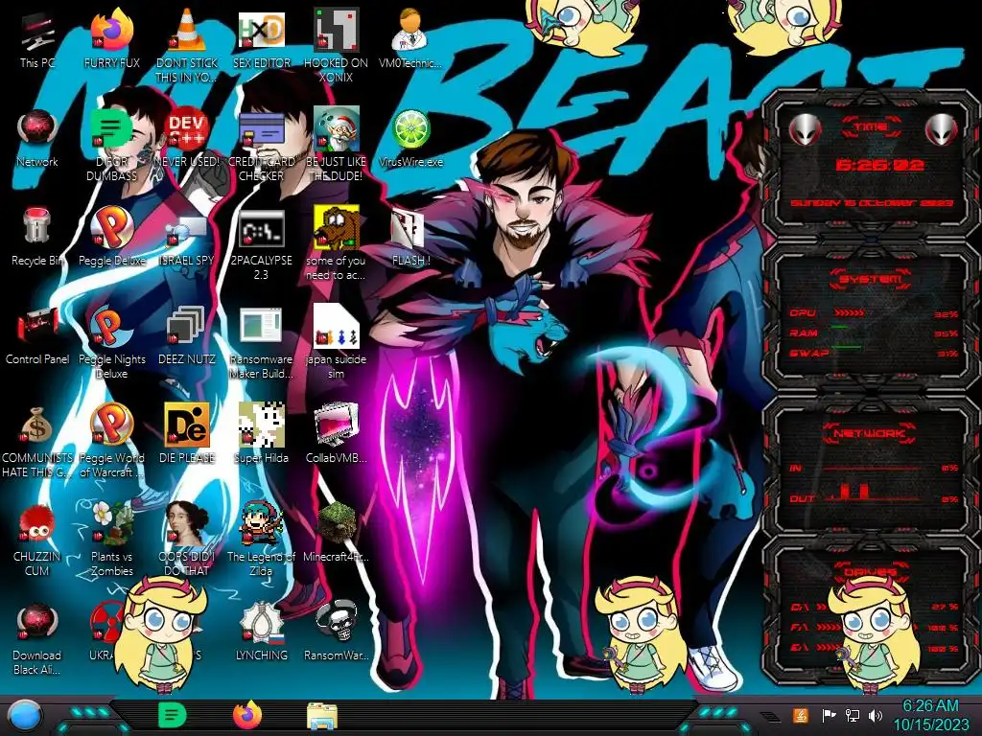982x736 pixels.
Task: Launch Firefox from the taskbar
Action: click(246, 715)
